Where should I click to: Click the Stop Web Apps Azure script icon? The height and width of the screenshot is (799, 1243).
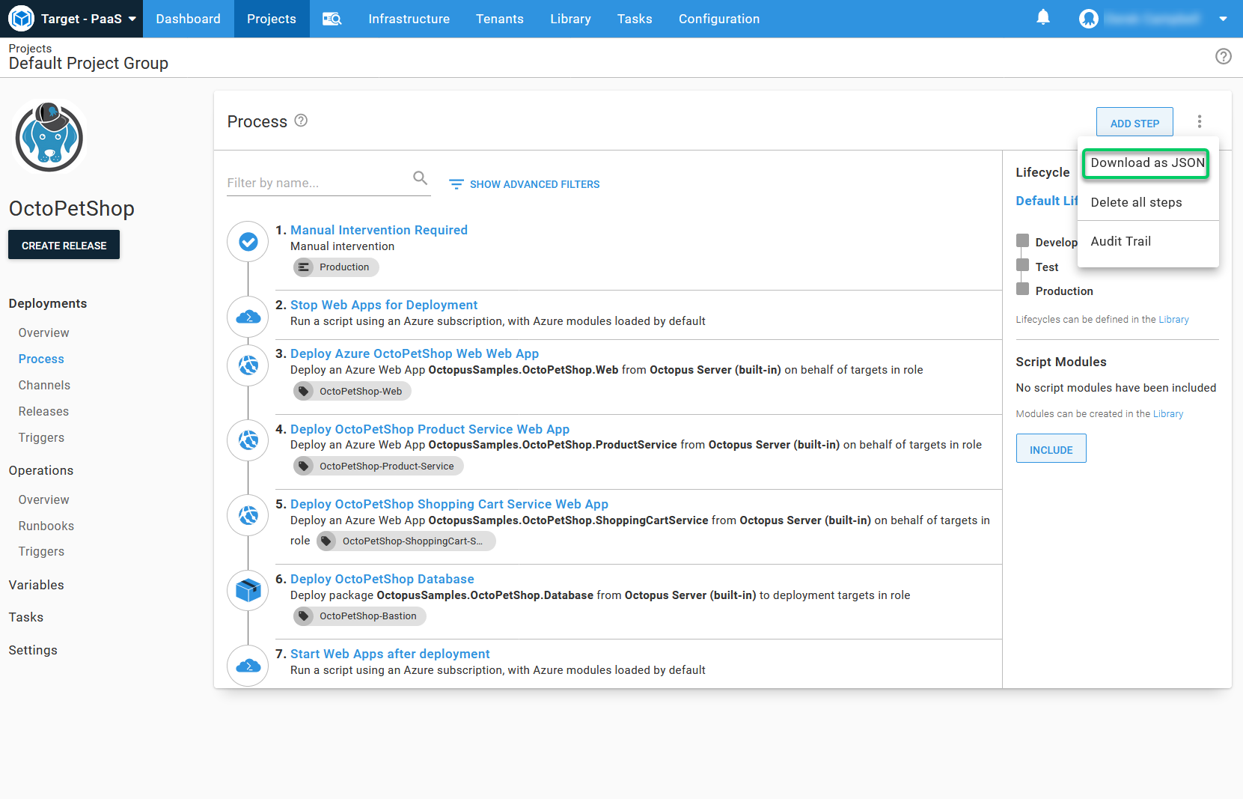(x=248, y=317)
